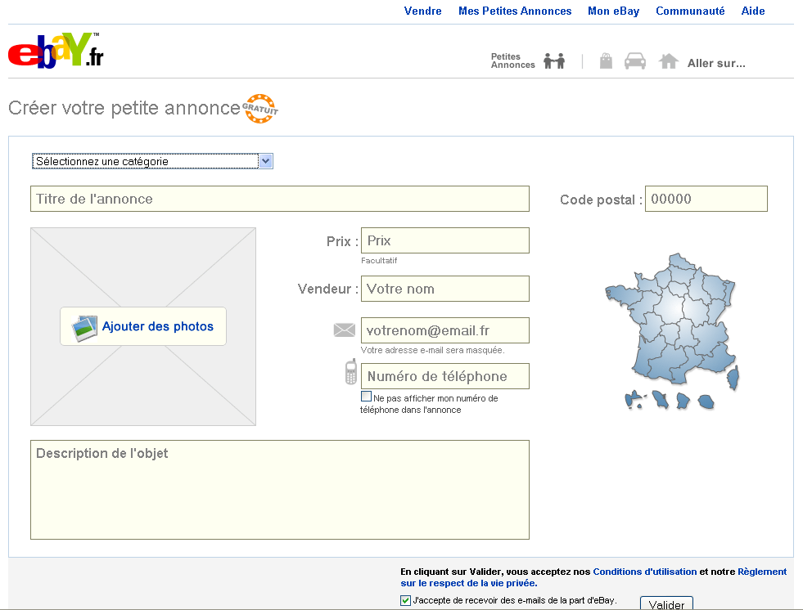Image resolution: width=803 pixels, height=610 pixels.
Task: Click the Petites Annonces label
Action: point(512,61)
